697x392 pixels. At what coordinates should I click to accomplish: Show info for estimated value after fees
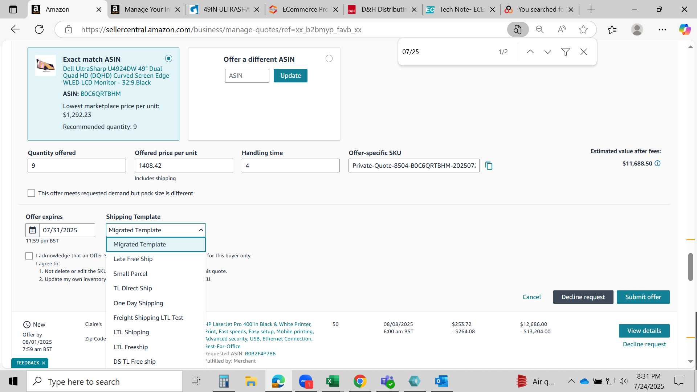(x=657, y=164)
